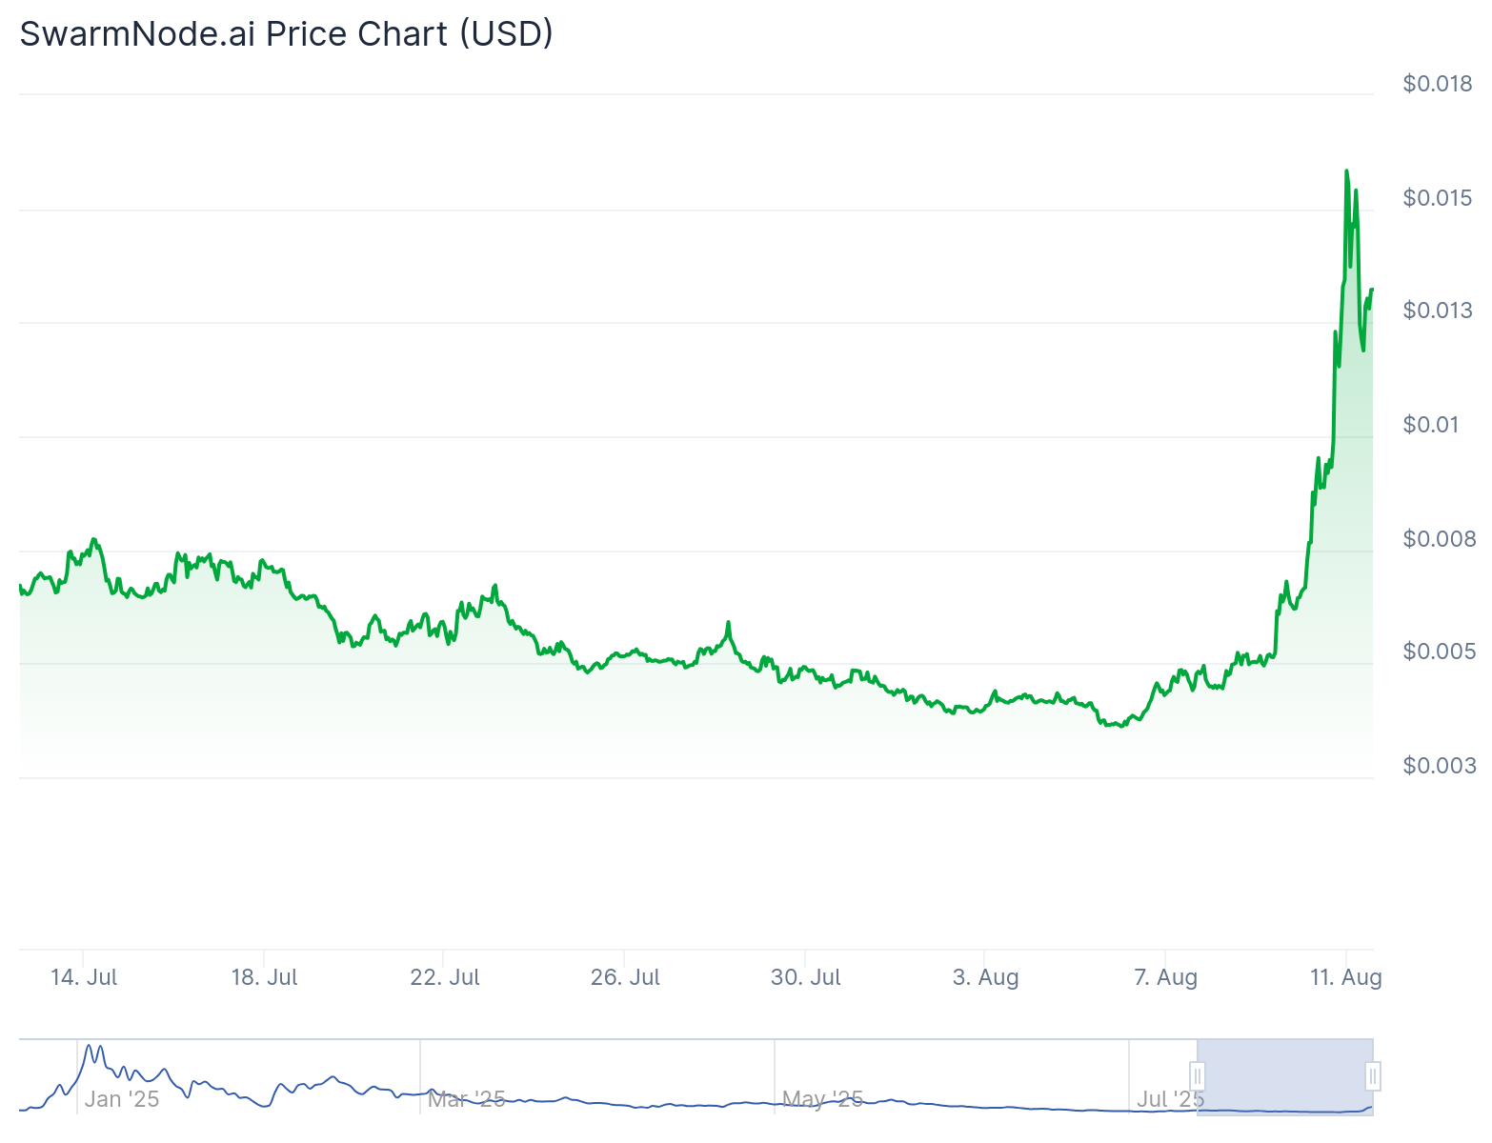The image size is (1492, 1143).
Task: Click the $0.01 y-axis label
Action: click(x=1431, y=424)
